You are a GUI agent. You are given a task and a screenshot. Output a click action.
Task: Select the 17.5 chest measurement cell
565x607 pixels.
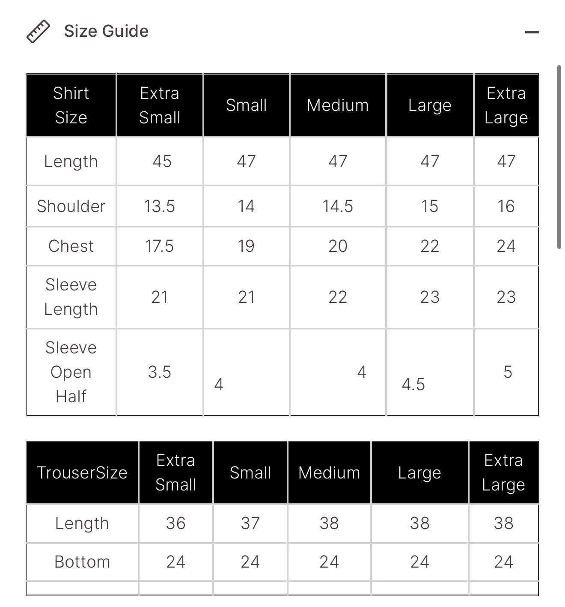[x=160, y=246]
